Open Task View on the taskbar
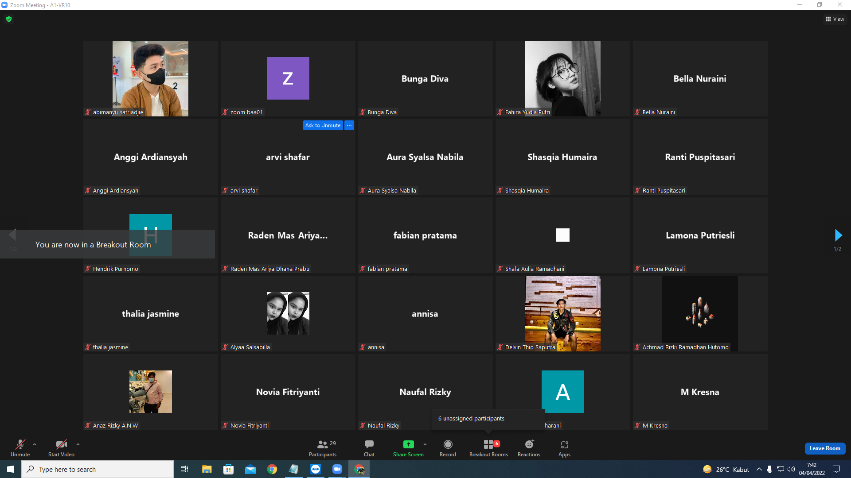The width and height of the screenshot is (851, 478). coord(184,469)
